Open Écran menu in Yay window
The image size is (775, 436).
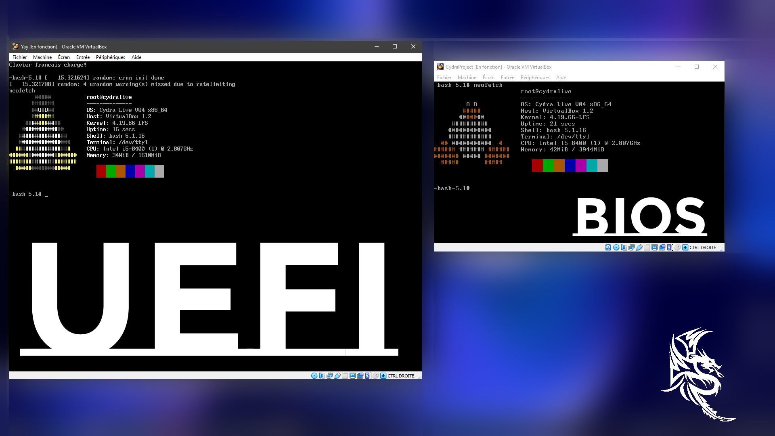click(x=64, y=57)
